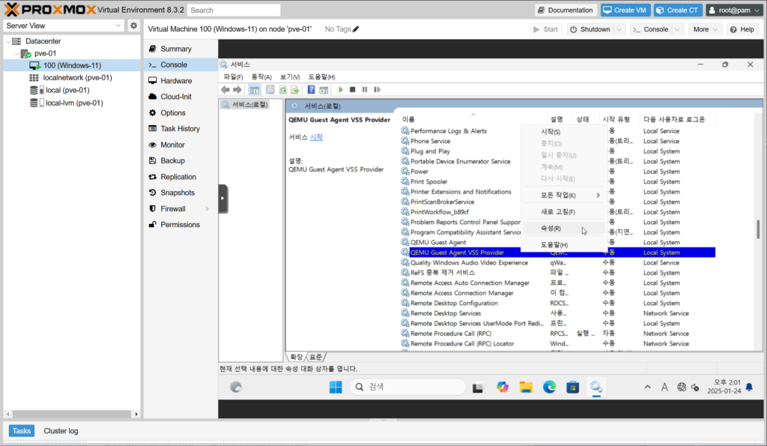Open Microsoft Edge from the Windows taskbar
The height and width of the screenshot is (446, 767).
click(x=549, y=387)
